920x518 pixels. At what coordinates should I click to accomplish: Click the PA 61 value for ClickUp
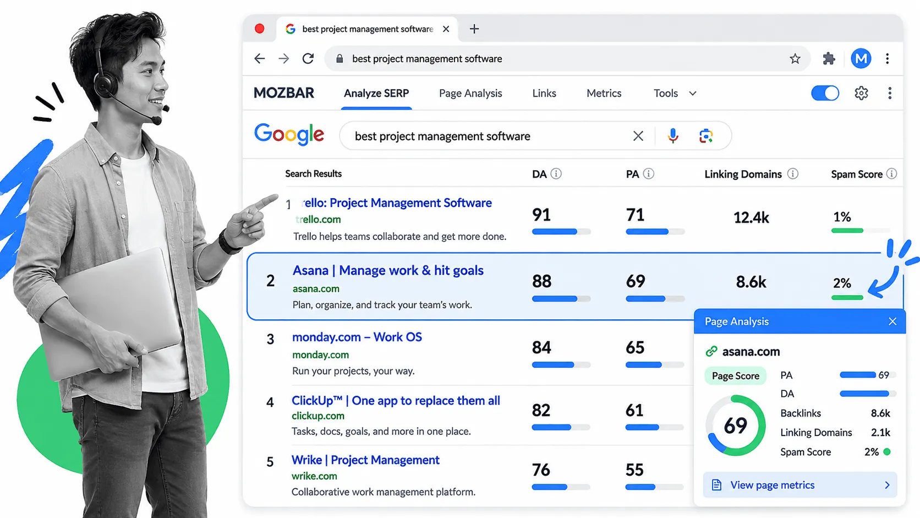click(x=634, y=410)
